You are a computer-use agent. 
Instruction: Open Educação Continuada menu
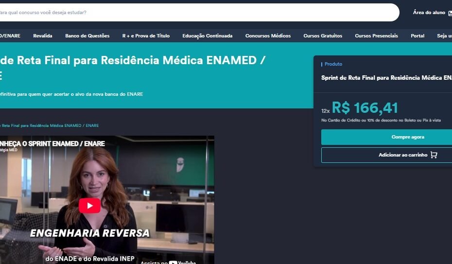click(x=207, y=36)
